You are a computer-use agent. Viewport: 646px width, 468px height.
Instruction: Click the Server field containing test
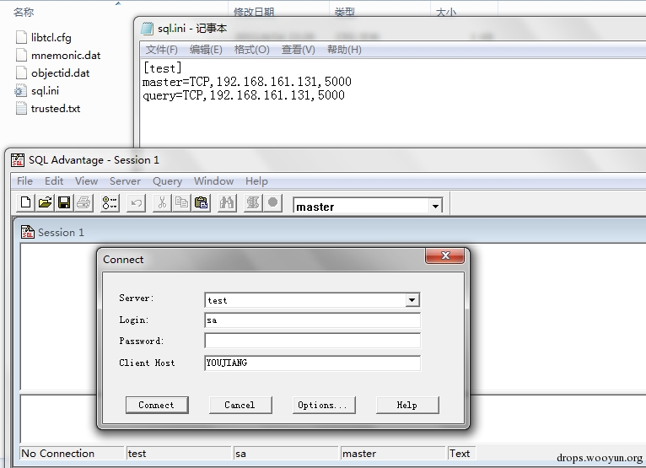pyautogui.click(x=305, y=300)
